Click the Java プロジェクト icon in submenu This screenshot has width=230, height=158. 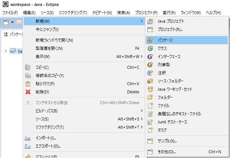click(x=150, y=22)
